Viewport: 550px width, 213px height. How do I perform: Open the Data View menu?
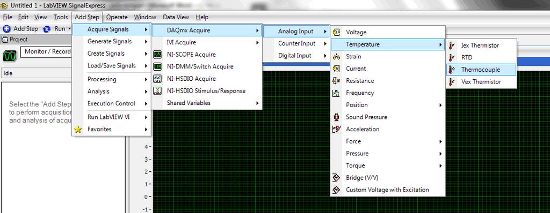click(x=176, y=17)
